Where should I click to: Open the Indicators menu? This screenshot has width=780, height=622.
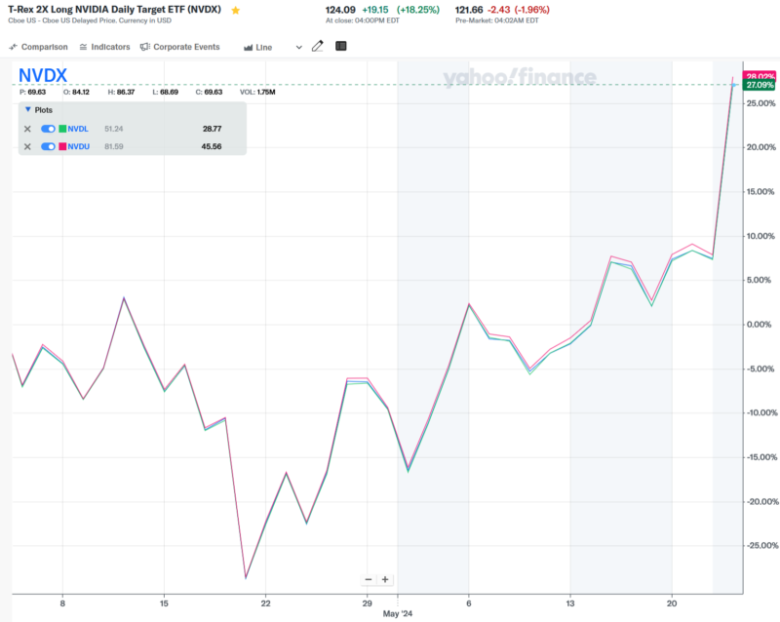(104, 47)
